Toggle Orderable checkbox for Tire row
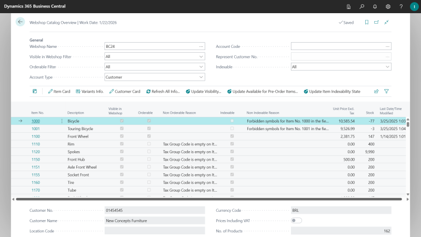The image size is (421, 237). pyautogui.click(x=149, y=182)
